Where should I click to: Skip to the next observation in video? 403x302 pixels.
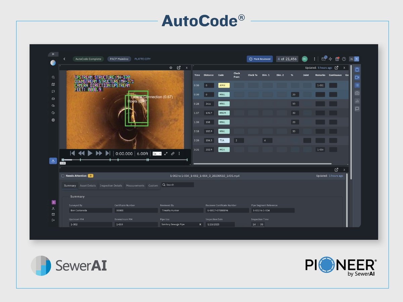[x=108, y=153]
